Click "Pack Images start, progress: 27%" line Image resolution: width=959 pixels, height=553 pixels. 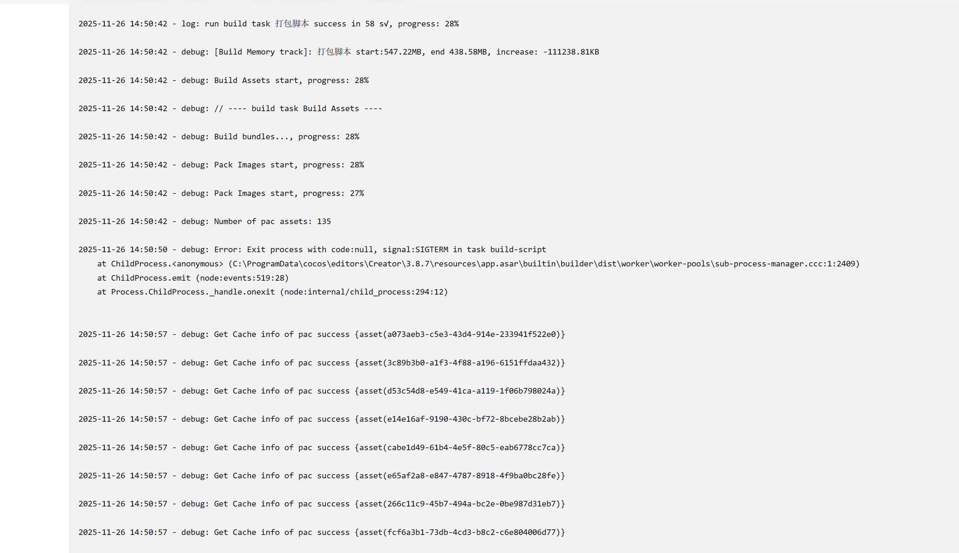pyautogui.click(x=221, y=193)
